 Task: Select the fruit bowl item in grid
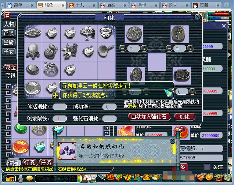(x=88, y=34)
